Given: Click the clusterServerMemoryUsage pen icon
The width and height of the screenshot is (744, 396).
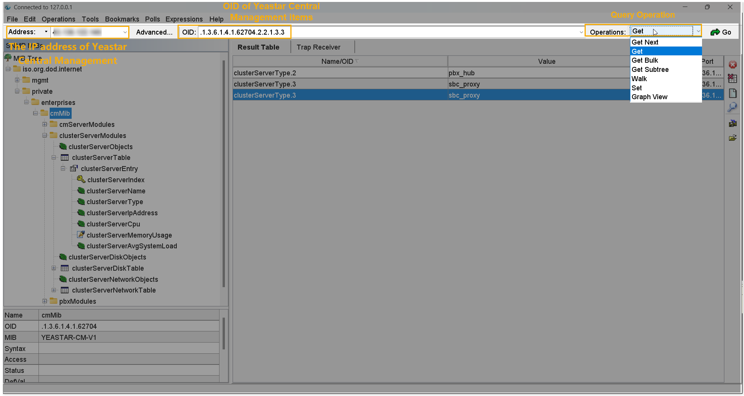Looking at the screenshot, I should (81, 235).
